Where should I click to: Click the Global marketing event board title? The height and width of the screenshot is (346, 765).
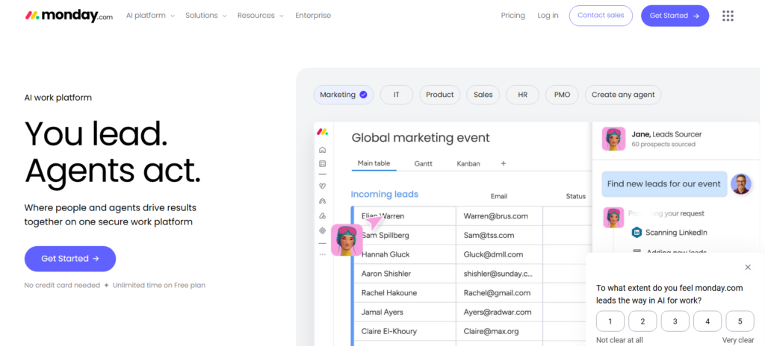[x=421, y=138]
